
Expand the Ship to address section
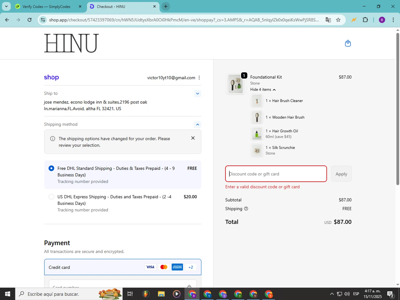(x=197, y=94)
